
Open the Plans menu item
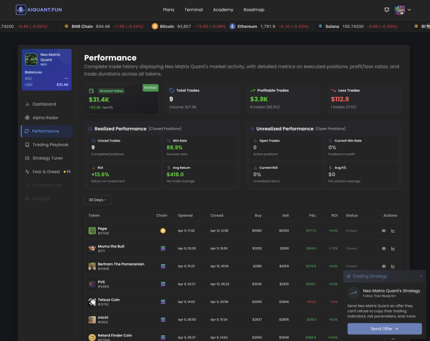[168, 10]
